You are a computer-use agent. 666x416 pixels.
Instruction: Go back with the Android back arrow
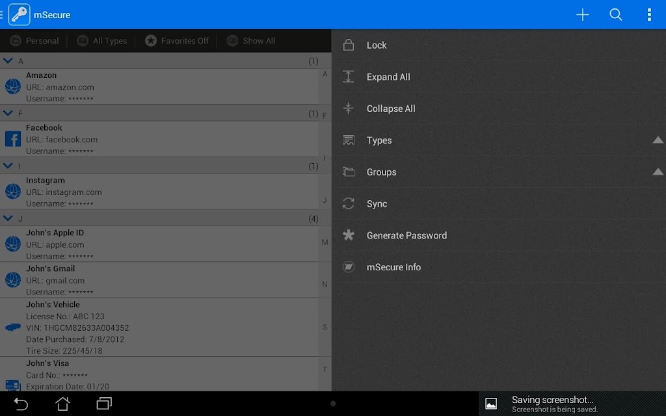pyautogui.click(x=20, y=404)
